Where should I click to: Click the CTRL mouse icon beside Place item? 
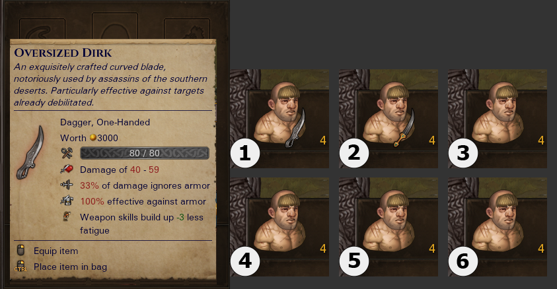pyautogui.click(x=20, y=267)
